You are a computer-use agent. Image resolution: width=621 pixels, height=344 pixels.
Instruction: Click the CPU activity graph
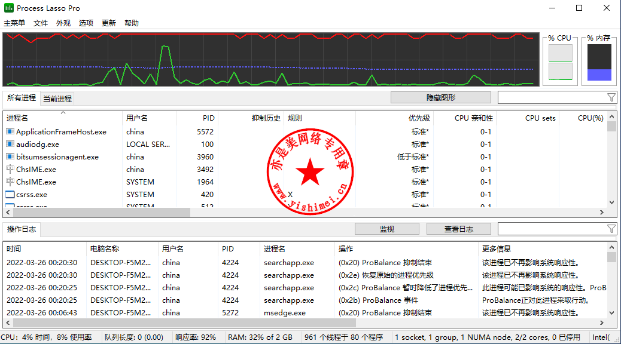(271, 59)
